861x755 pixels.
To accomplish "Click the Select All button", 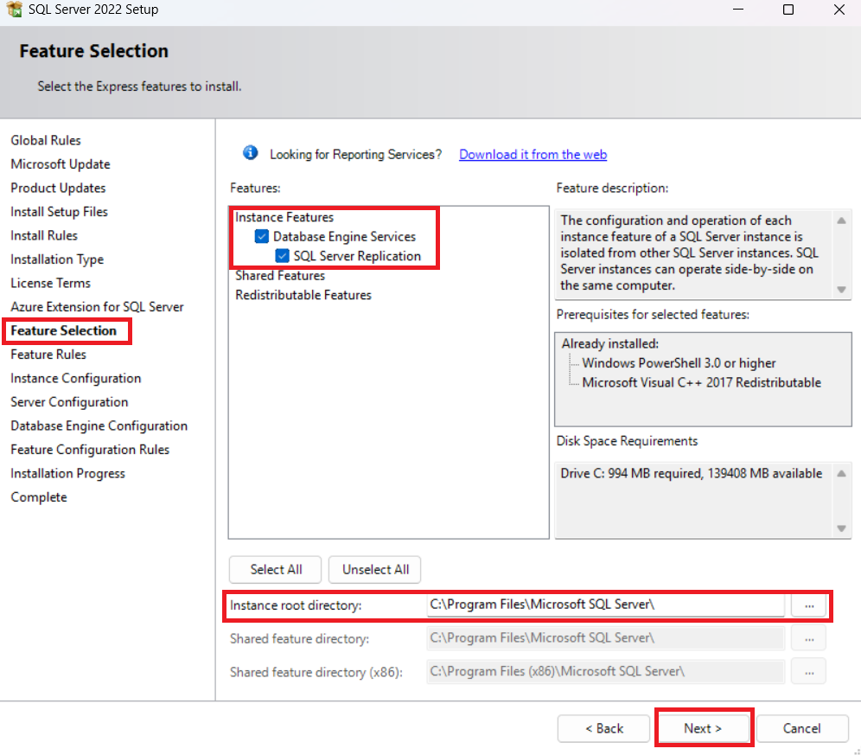I will tap(275, 569).
